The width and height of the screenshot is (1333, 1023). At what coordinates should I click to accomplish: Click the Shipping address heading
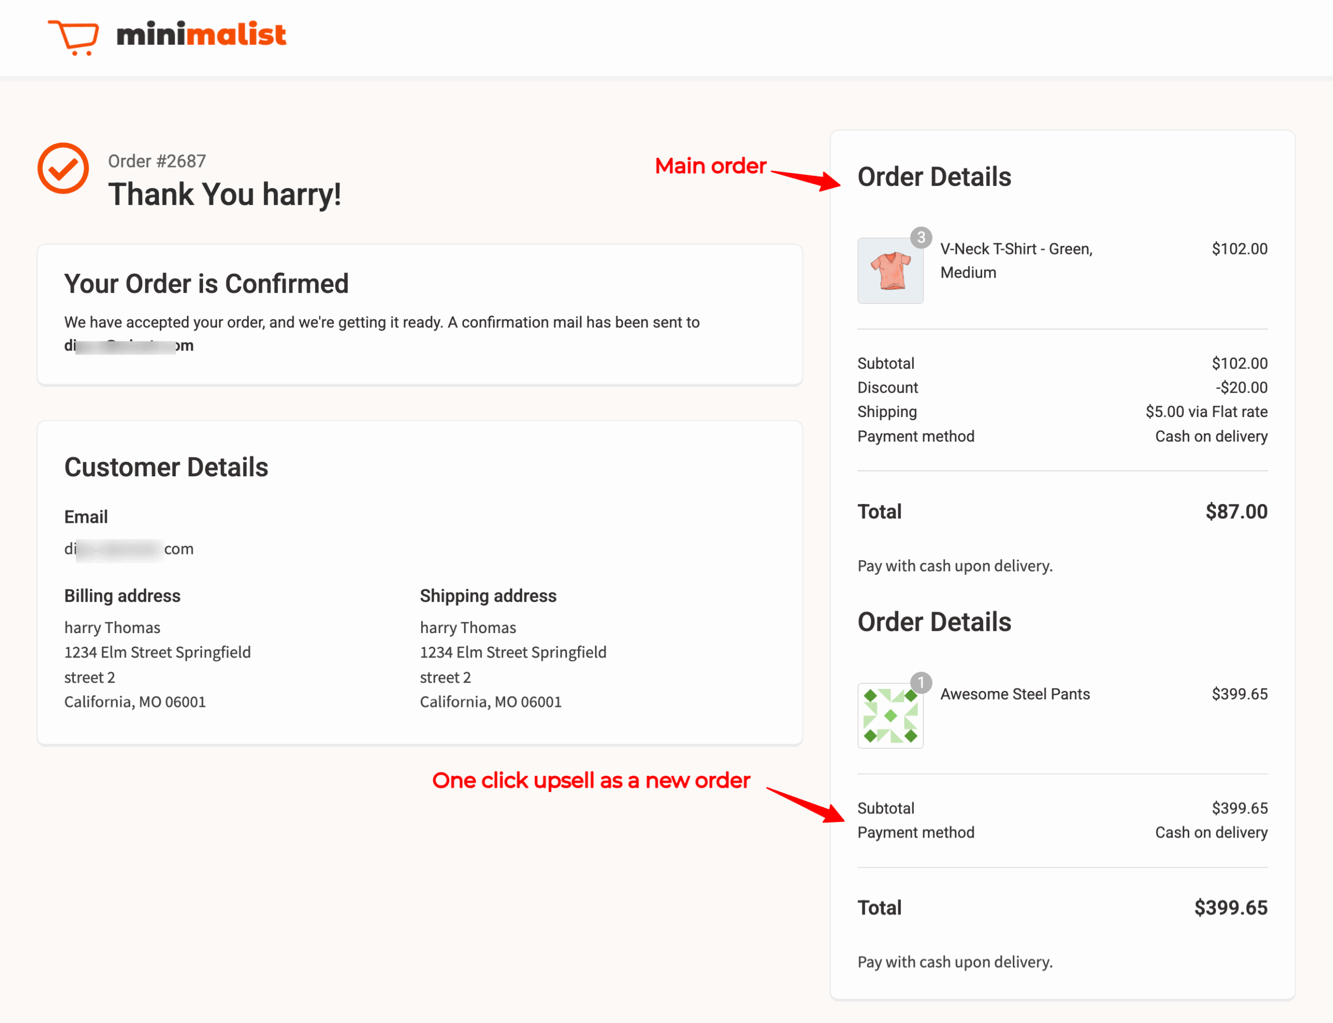pos(488,596)
